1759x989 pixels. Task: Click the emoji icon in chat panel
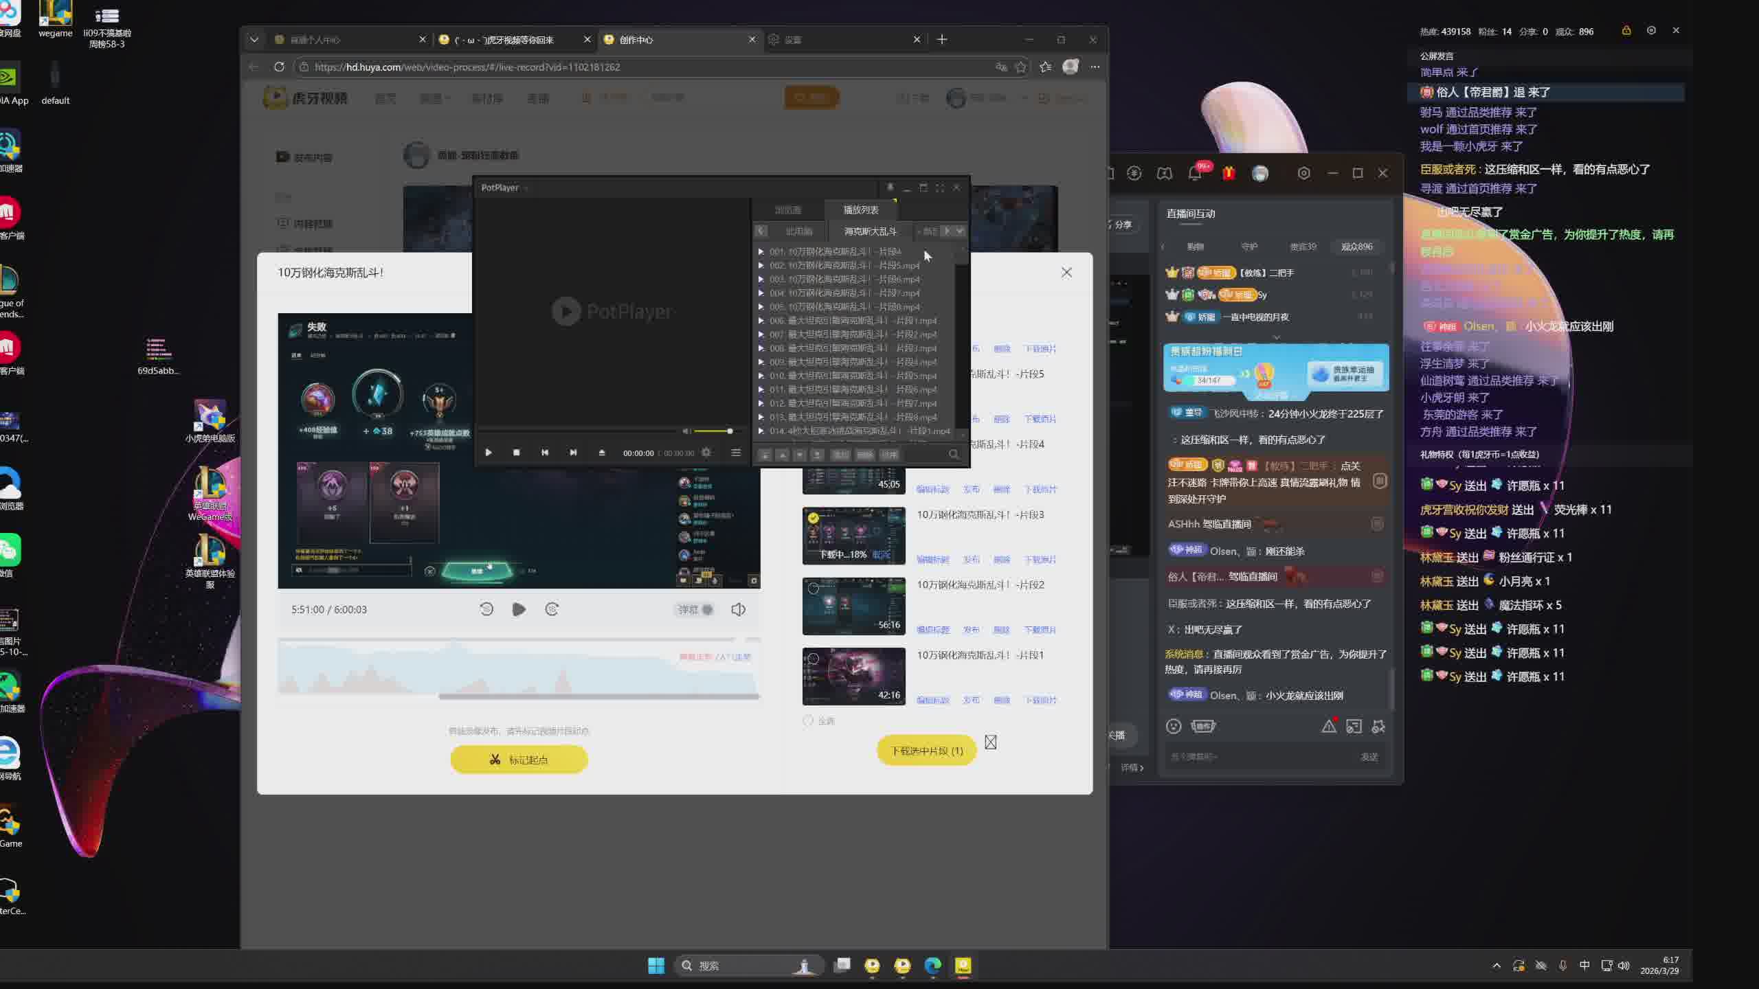(x=1174, y=727)
